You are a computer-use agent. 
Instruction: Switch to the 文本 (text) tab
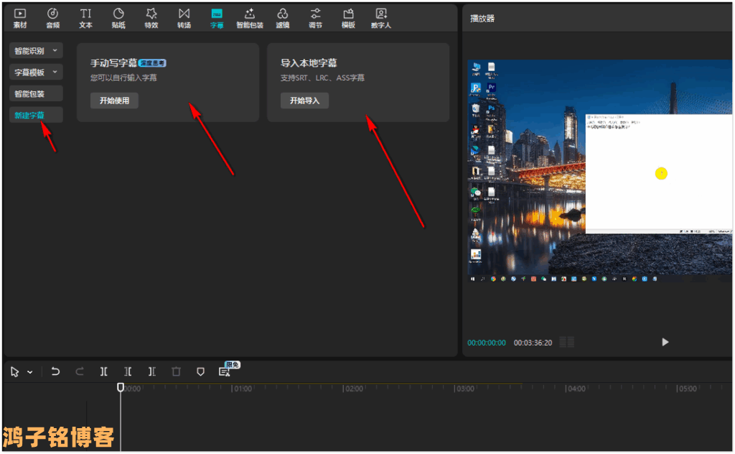coord(85,18)
